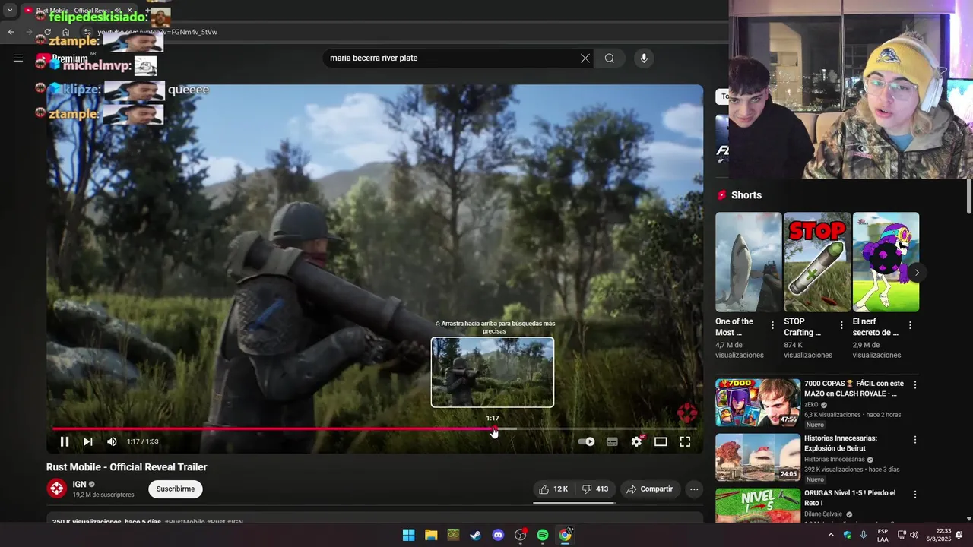This screenshot has height=547, width=973.
Task: Enter fullscreen mode on the video
Action: tap(685, 441)
